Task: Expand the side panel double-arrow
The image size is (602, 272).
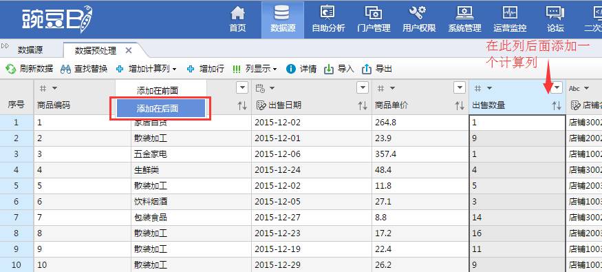Action: click(5, 45)
